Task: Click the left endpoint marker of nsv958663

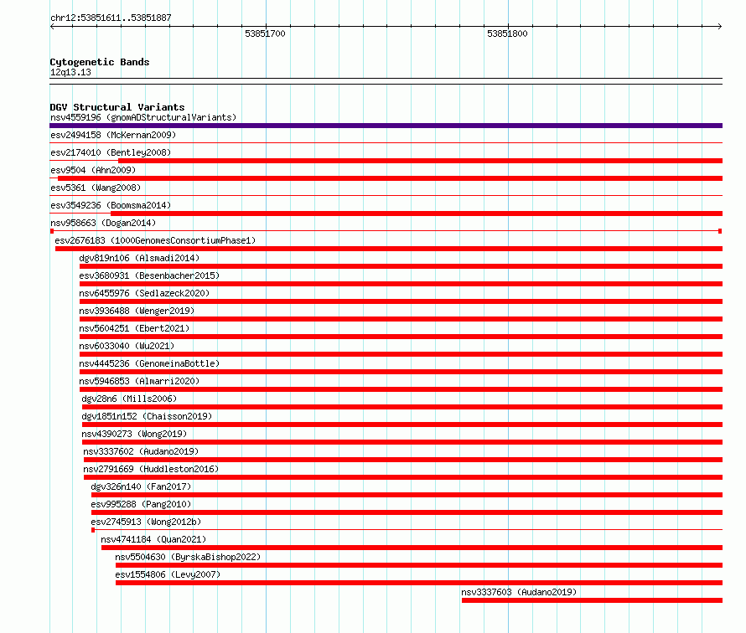Action: click(x=52, y=231)
